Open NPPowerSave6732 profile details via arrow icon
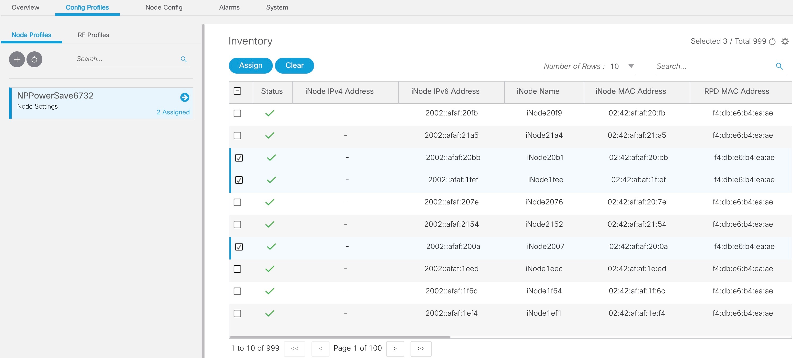 click(184, 98)
